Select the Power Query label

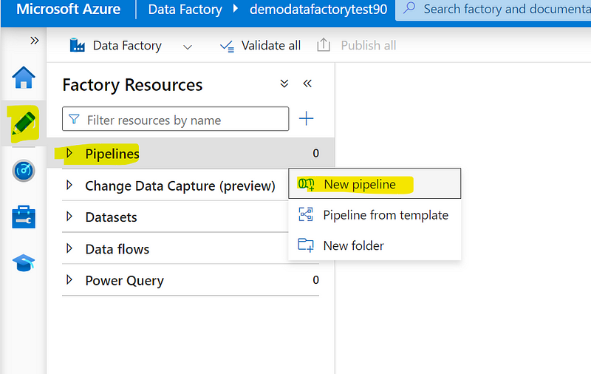click(x=124, y=281)
